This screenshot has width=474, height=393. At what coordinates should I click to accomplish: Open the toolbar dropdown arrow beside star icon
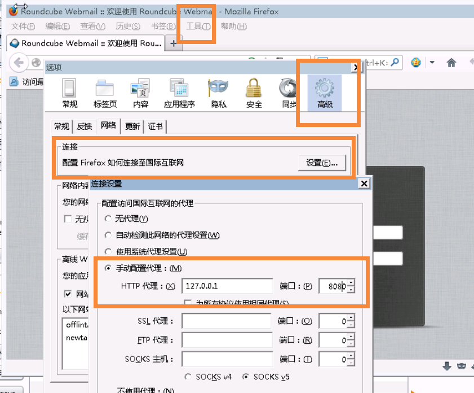tap(432, 63)
